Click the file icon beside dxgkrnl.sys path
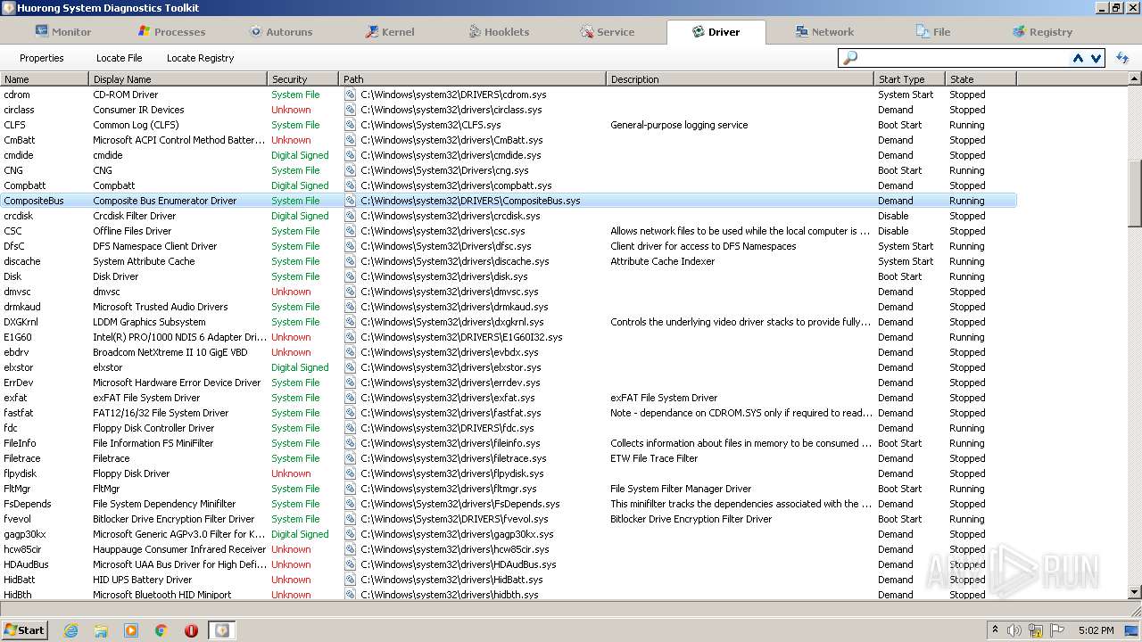Viewport: 1142px width, 642px height. tap(350, 322)
